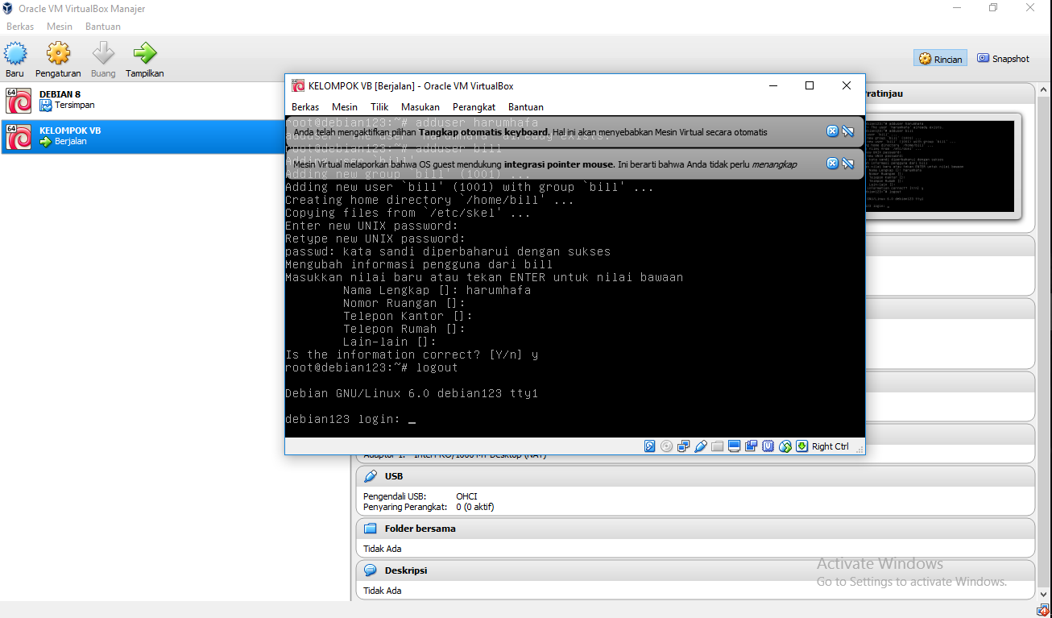Screen dimensions: 1052x618
Task: Click the Deskripsi section header
Action: 695,570
